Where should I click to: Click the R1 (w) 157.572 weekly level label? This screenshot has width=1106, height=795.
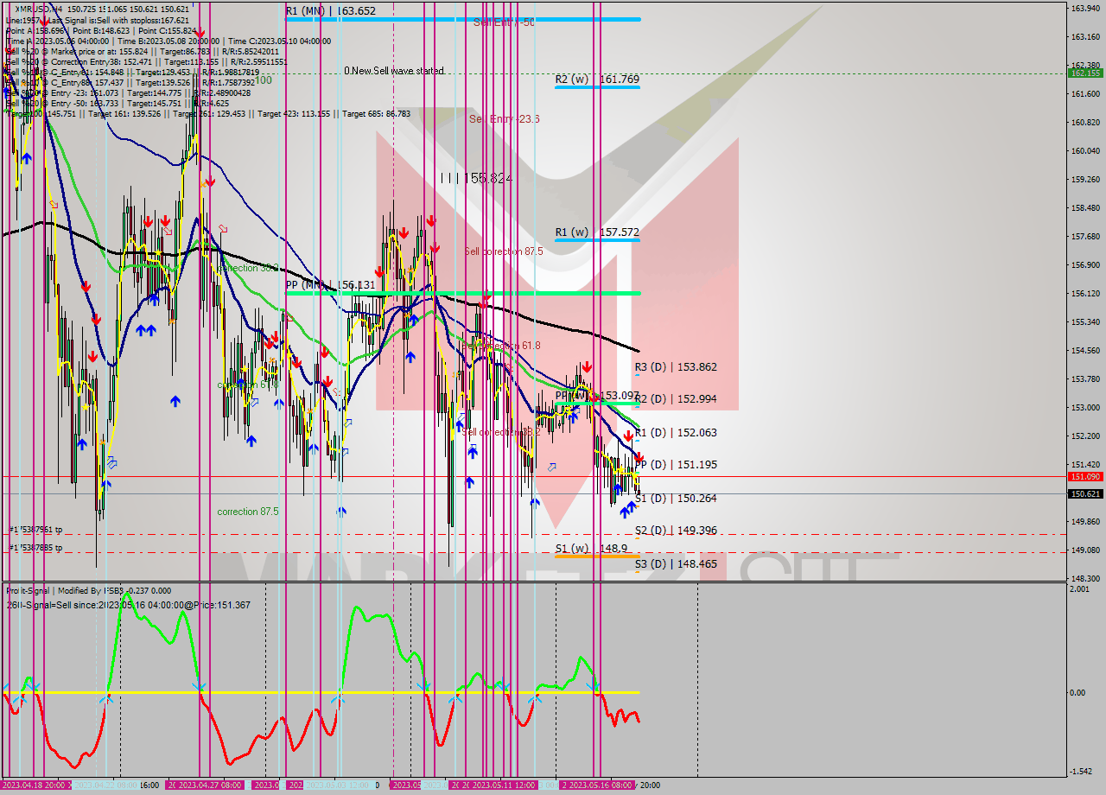(x=597, y=232)
